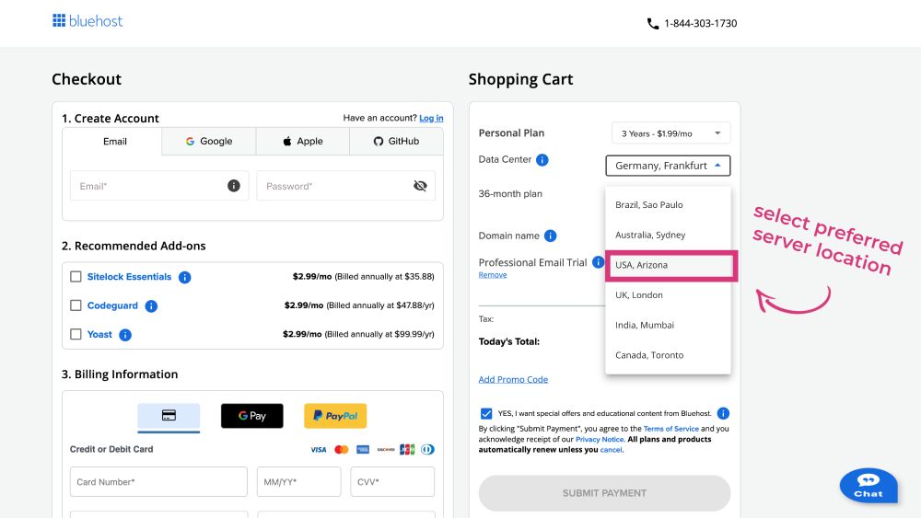Select Brazil, Sao Paulo data center
Viewport: 921px width, 518px height.
pos(668,205)
